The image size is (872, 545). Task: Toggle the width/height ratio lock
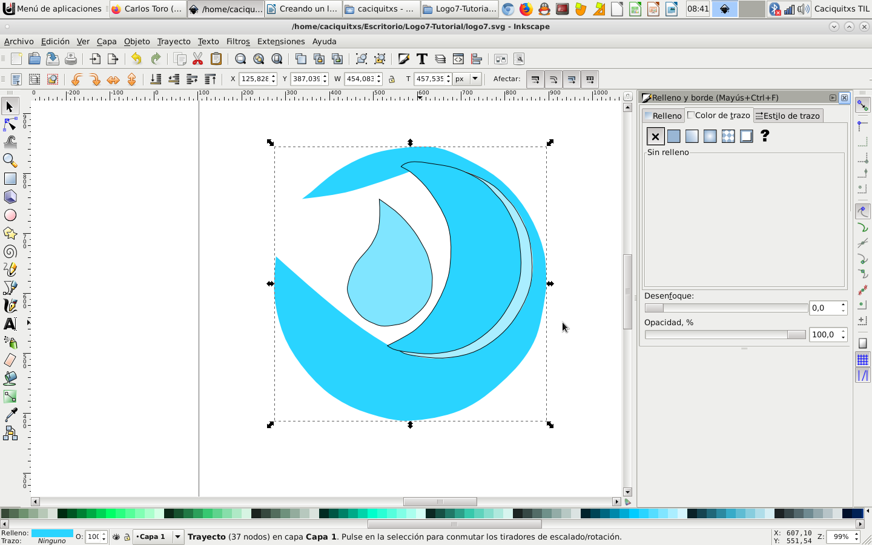[392, 79]
